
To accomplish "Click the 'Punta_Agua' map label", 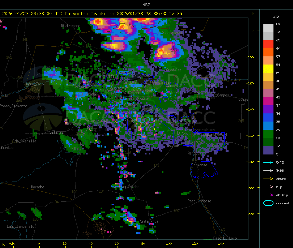I will [148, 221].
